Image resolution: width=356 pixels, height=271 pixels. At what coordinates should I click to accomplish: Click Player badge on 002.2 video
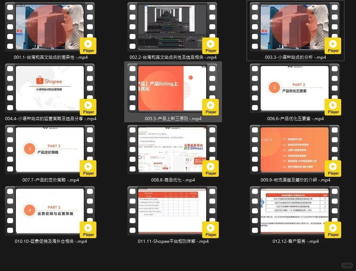click(x=210, y=46)
